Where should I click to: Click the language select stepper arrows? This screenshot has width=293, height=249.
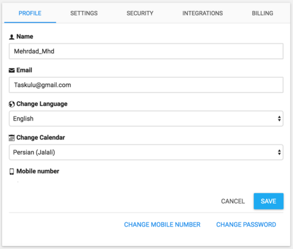[x=280, y=119]
